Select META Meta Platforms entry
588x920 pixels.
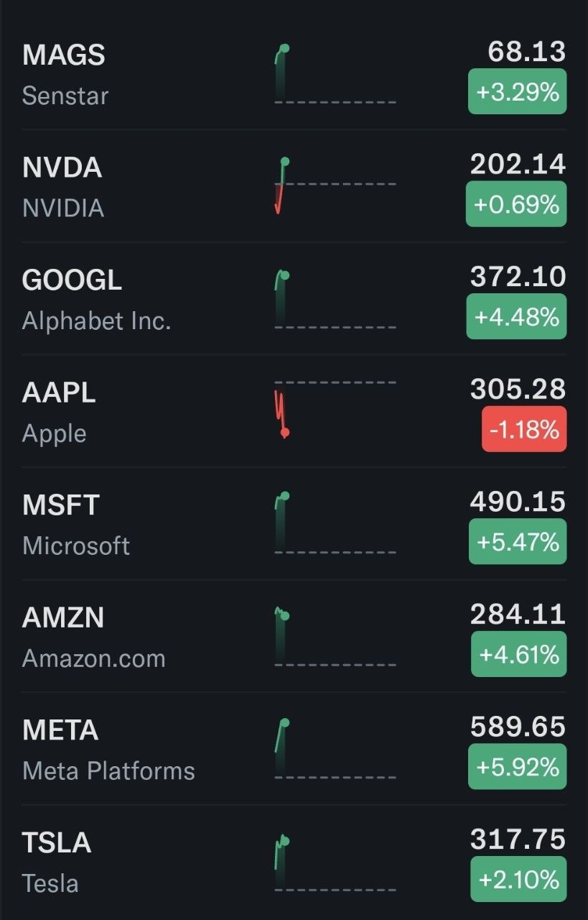click(294, 749)
